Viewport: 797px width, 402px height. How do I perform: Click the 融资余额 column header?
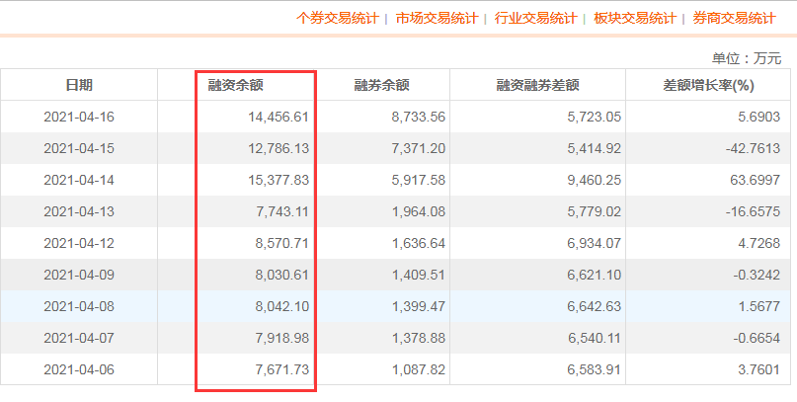point(235,85)
